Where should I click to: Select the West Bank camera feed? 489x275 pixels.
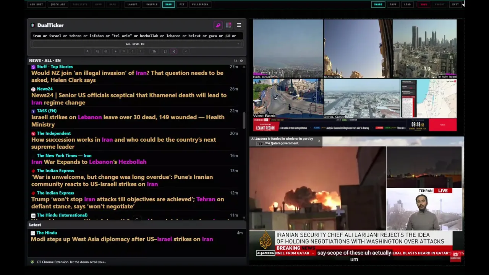pyautogui.click(x=288, y=99)
